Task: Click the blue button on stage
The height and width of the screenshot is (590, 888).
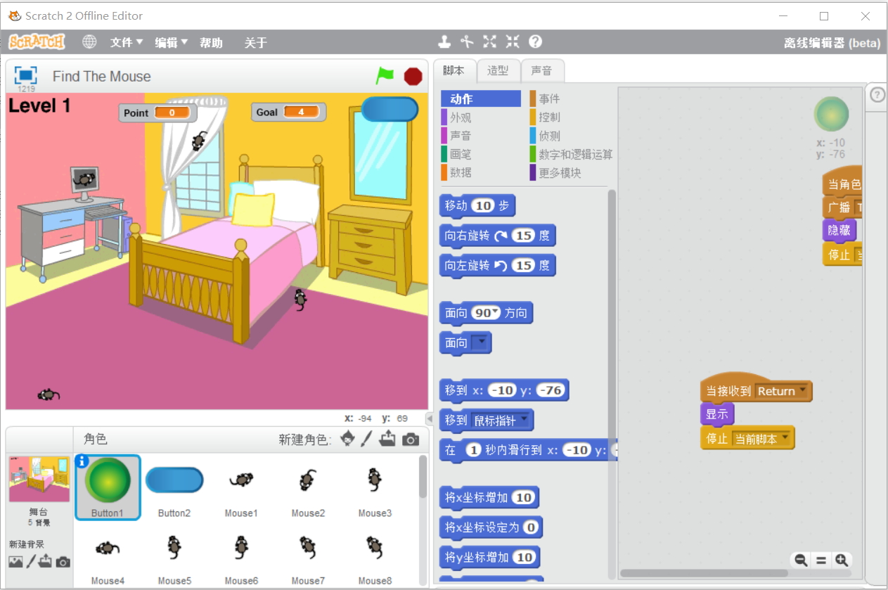Action: pos(390,109)
